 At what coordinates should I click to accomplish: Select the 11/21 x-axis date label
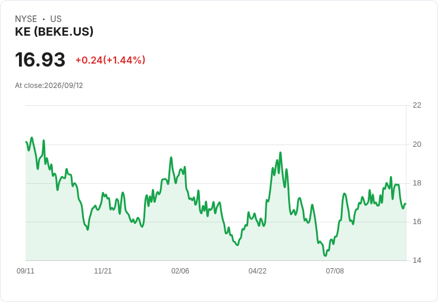(103, 270)
